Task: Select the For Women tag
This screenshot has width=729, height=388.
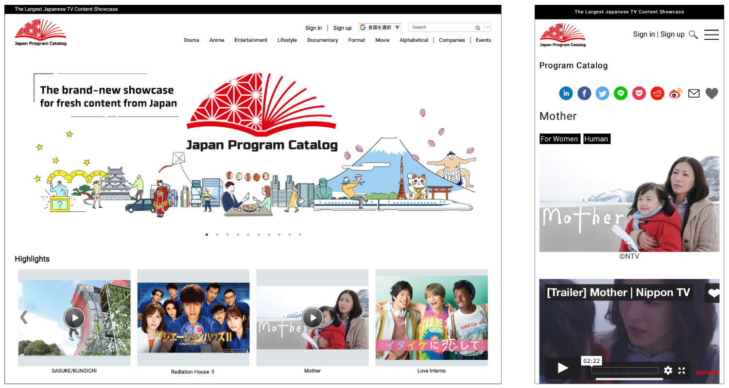Action: pyautogui.click(x=560, y=139)
